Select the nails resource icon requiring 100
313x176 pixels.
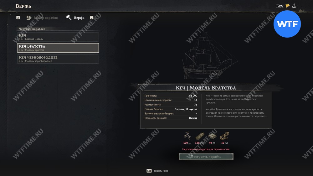[x=187, y=136]
